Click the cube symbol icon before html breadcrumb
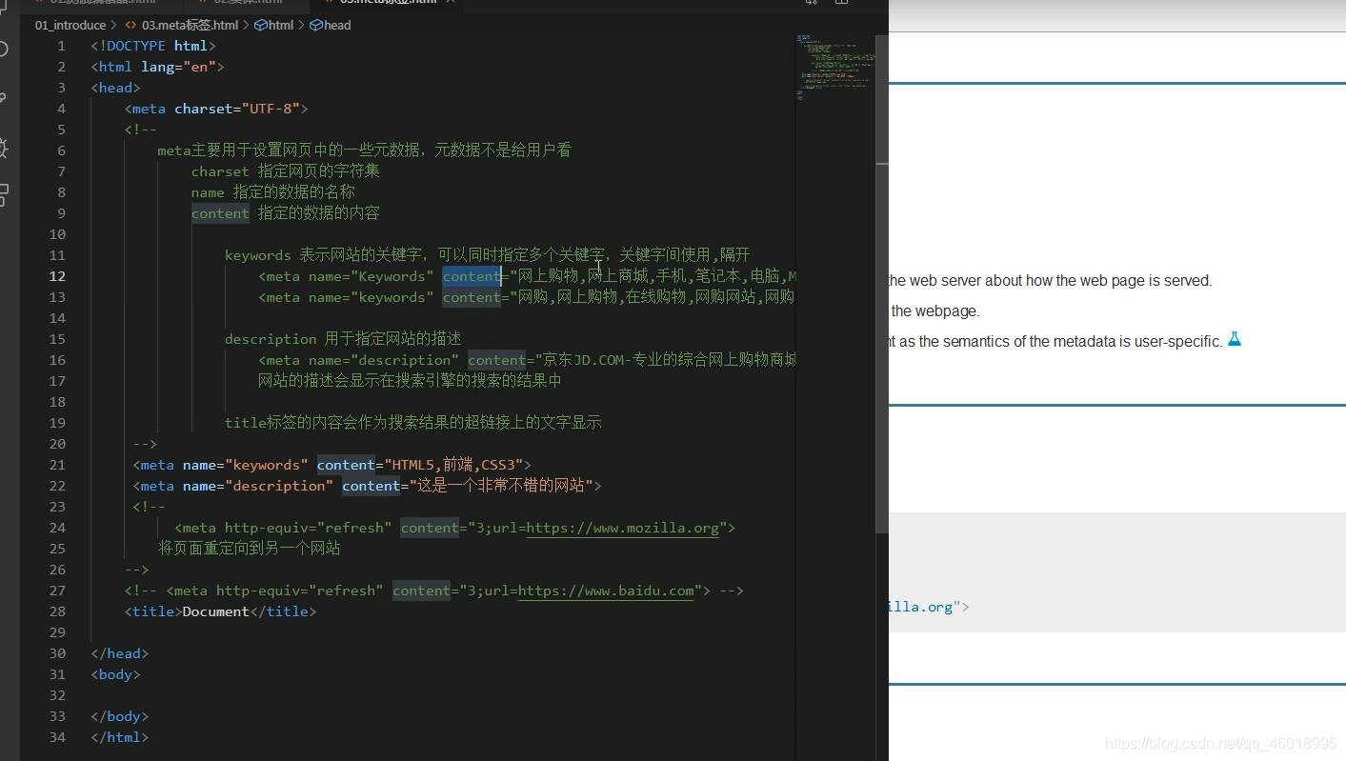The image size is (1346, 761). 260,26
